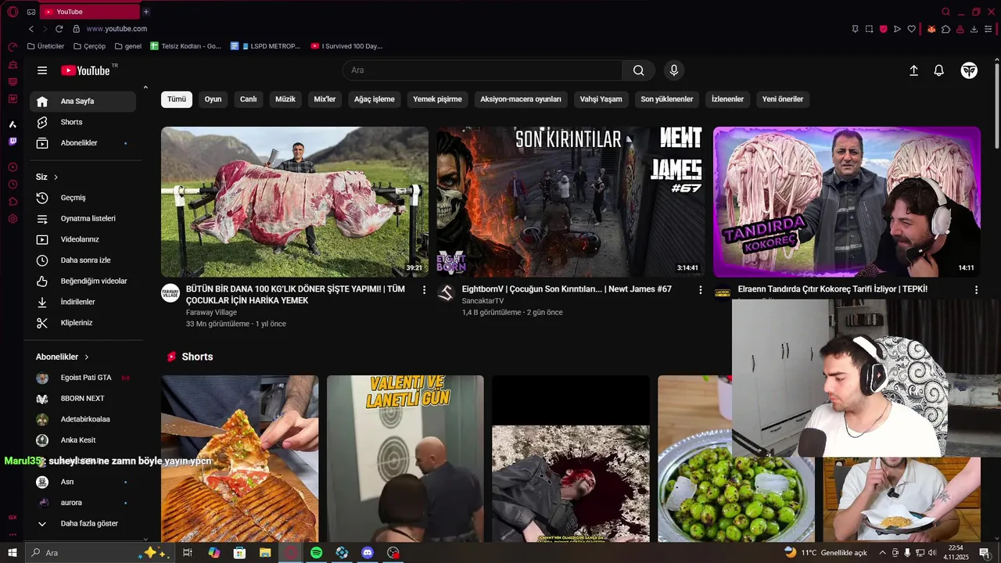Viewport: 1001px width, 563px height.
Task: Open the MetaMask fox extension
Action: pos(931,29)
